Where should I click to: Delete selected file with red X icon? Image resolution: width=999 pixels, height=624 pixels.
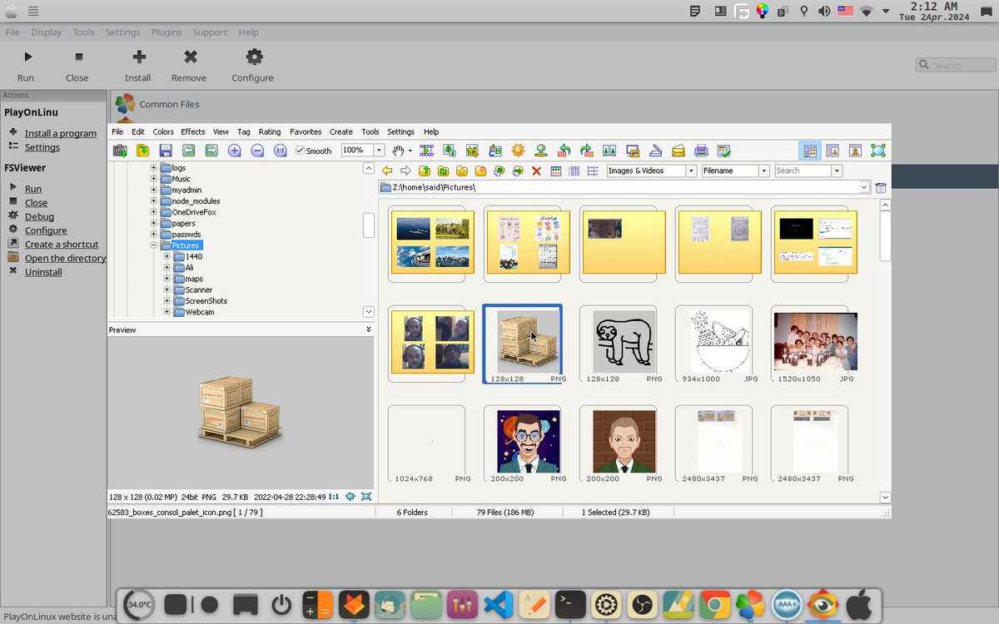[537, 171]
